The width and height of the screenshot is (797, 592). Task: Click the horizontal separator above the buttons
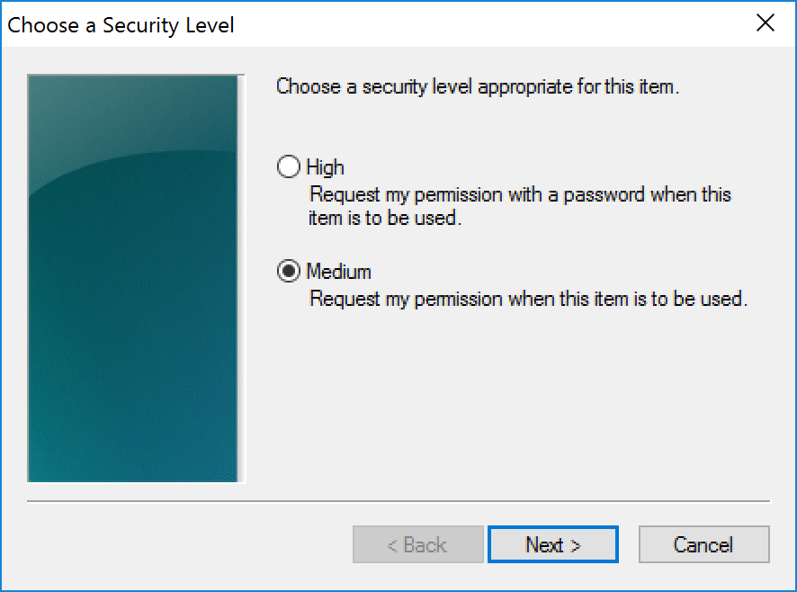coord(398,500)
